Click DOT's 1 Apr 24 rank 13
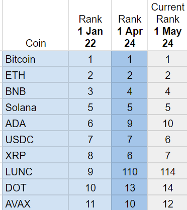The width and height of the screenshot is (187, 210). (130, 187)
